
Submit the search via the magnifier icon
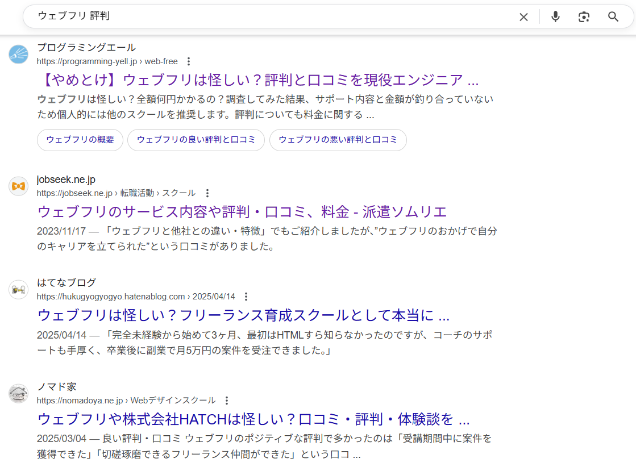pos(613,16)
